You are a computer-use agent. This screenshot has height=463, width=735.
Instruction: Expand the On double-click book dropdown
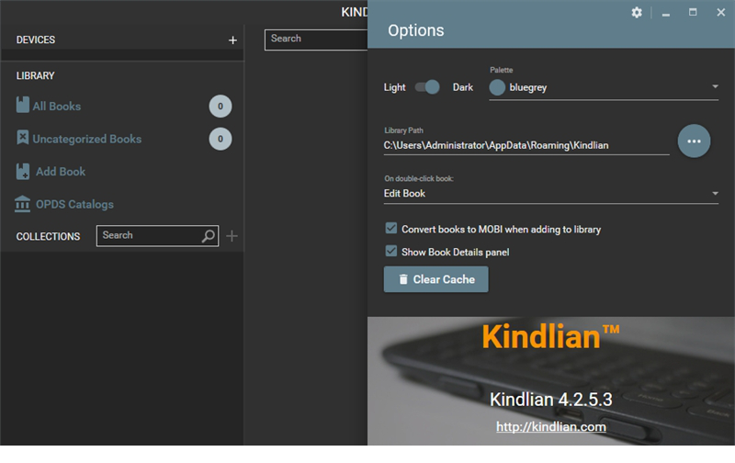pyautogui.click(x=715, y=194)
